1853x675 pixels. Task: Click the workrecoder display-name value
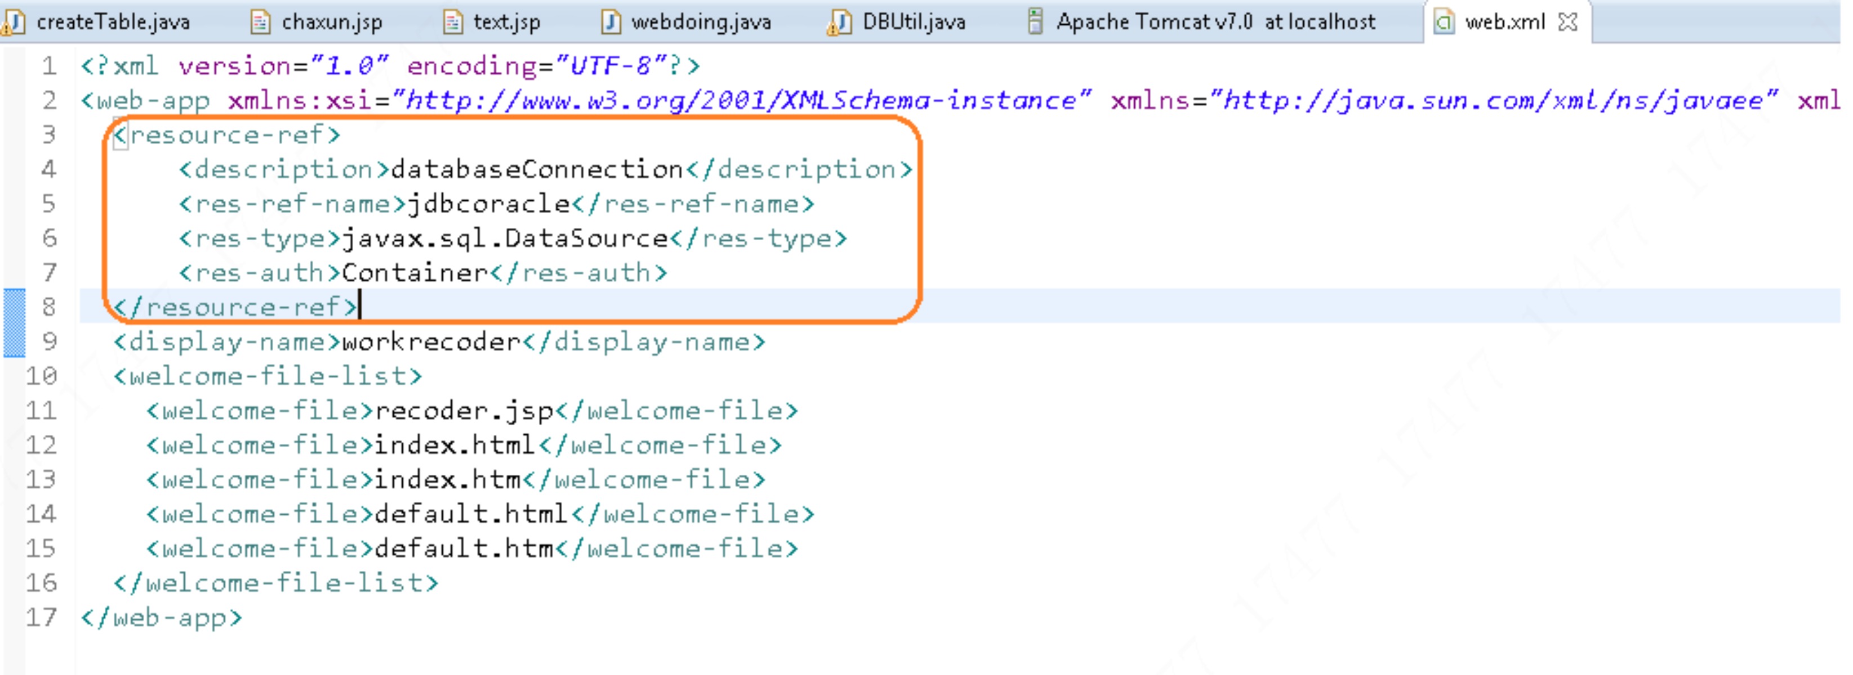(x=431, y=342)
